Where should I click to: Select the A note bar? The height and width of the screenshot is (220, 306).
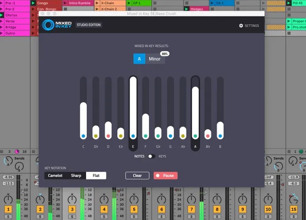pyautogui.click(x=195, y=113)
